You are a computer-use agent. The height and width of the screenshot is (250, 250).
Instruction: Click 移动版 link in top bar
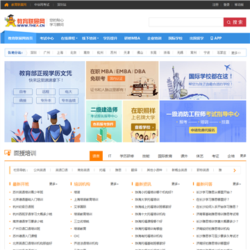(x=239, y=5)
